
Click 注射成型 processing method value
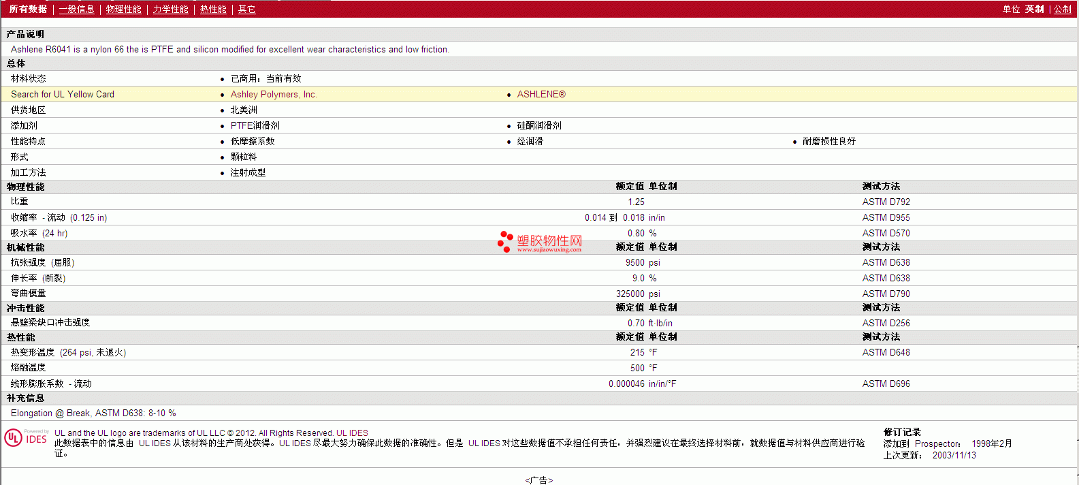pos(248,173)
